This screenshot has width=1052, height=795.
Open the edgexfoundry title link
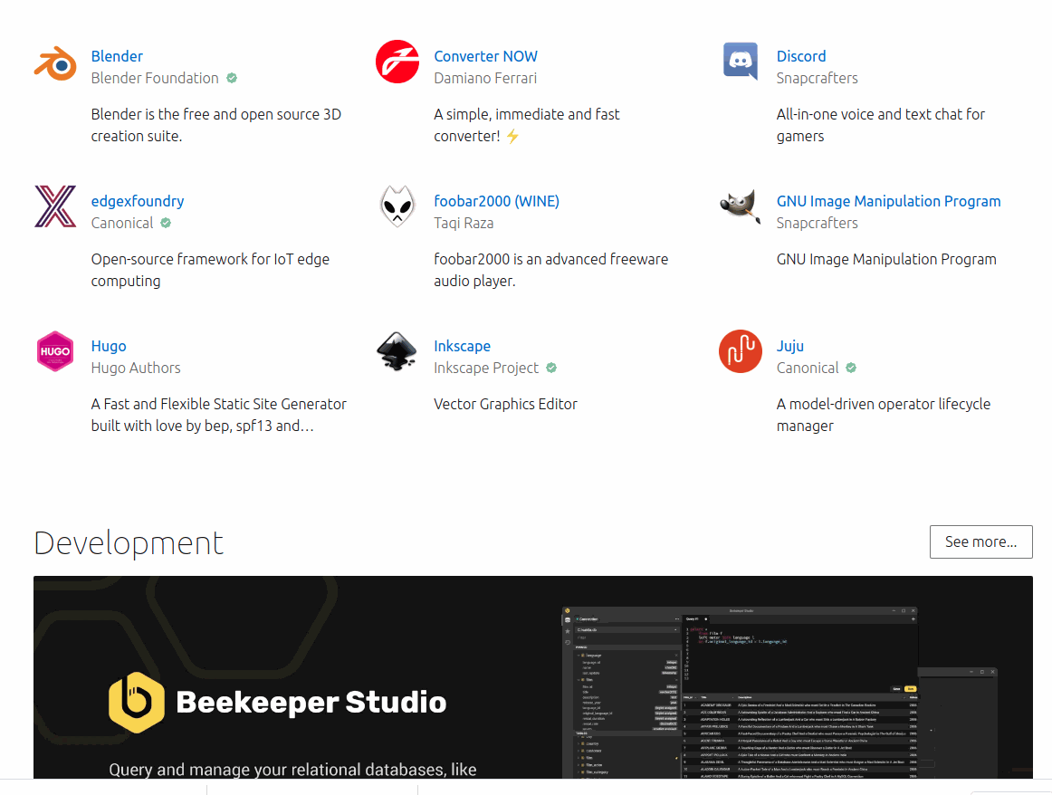coord(138,201)
